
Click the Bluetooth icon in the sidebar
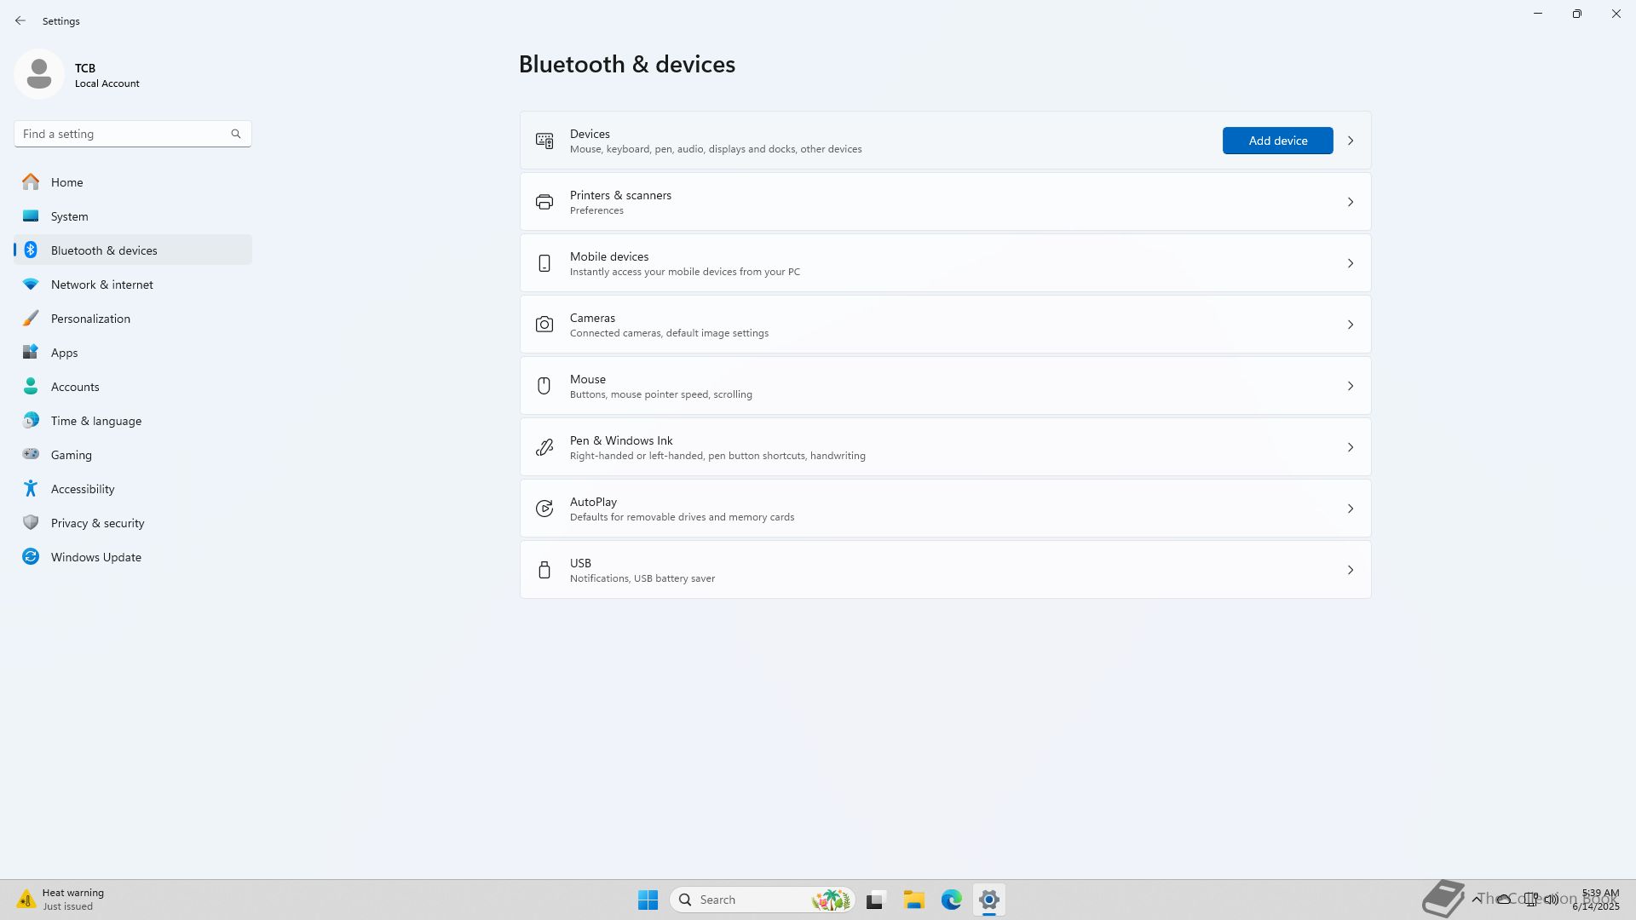coord(31,250)
